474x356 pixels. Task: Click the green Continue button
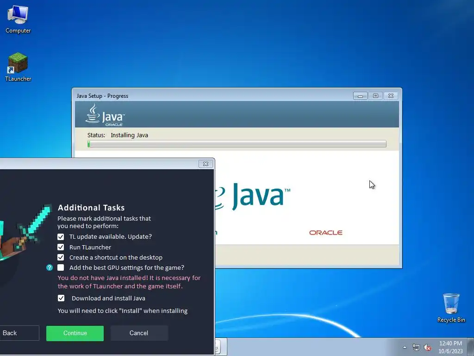[75, 333]
